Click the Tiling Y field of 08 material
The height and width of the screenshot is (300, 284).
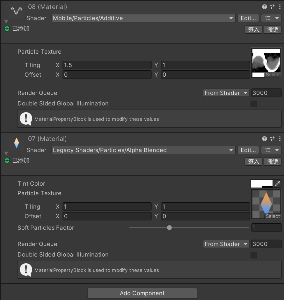205,65
